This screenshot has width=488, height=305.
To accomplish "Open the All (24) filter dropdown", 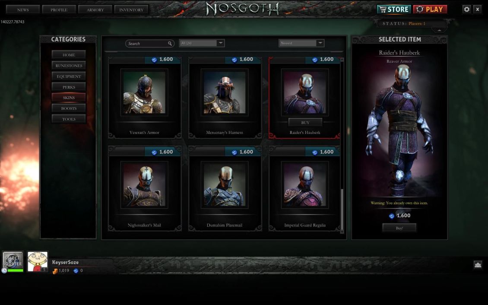I will tap(202, 43).
